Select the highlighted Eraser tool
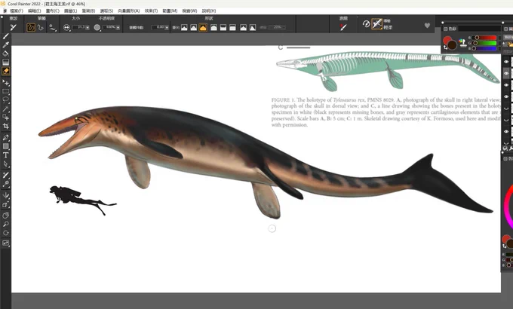Image resolution: width=513 pixels, height=309 pixels. (5, 71)
